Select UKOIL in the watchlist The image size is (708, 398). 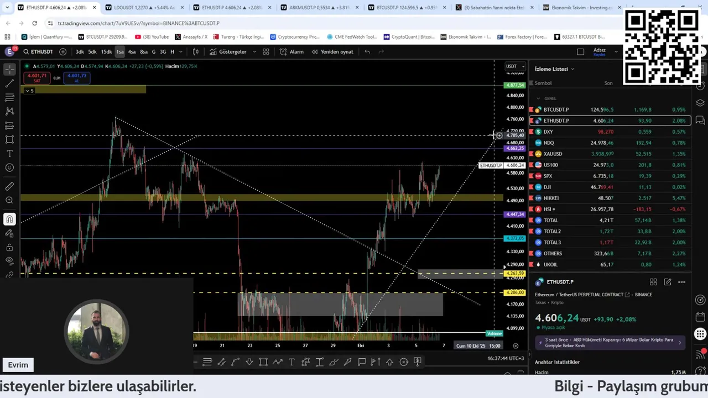pos(610,264)
